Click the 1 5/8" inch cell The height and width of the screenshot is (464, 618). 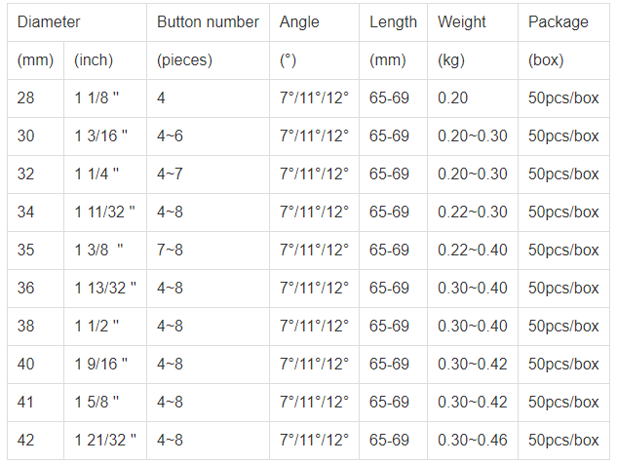pyautogui.click(x=105, y=403)
